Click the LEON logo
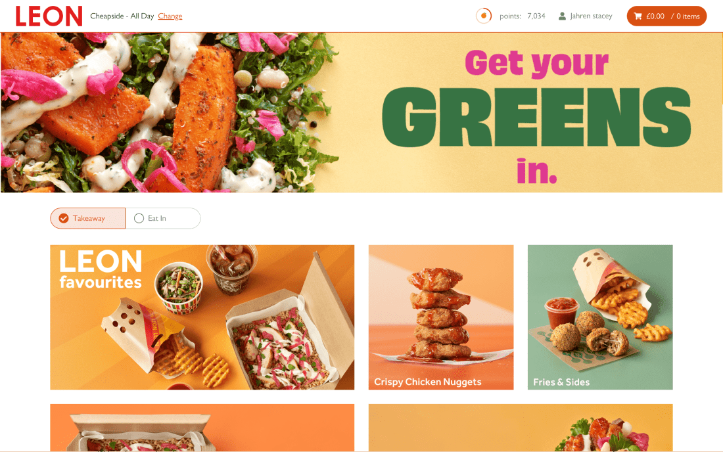Viewport: 723px width, 452px height. pos(49,16)
